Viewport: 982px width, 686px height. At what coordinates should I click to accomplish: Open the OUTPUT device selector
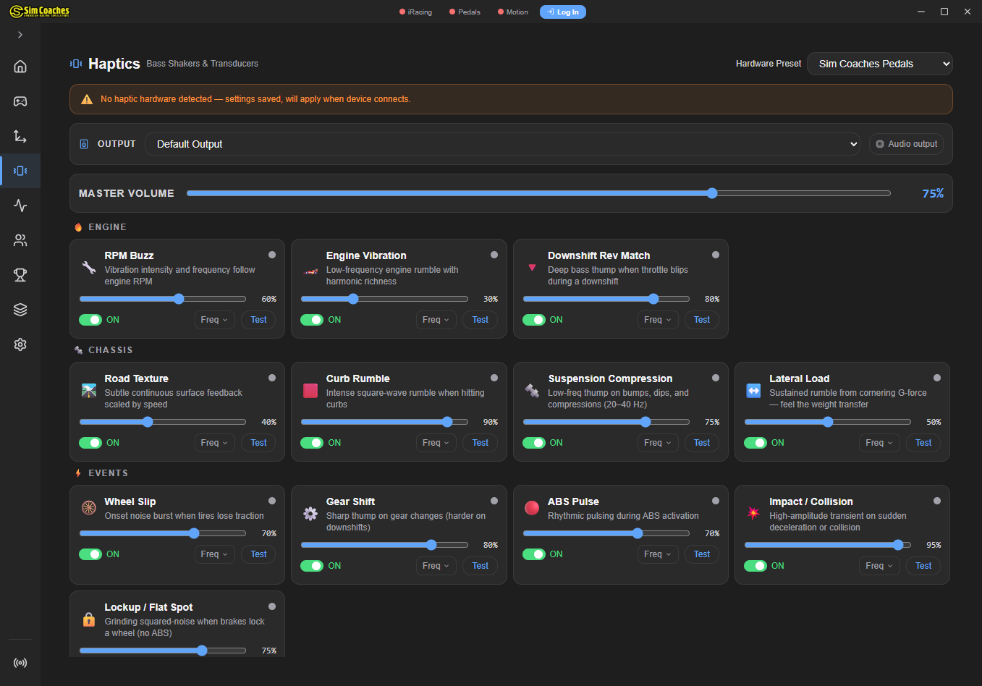tap(502, 144)
